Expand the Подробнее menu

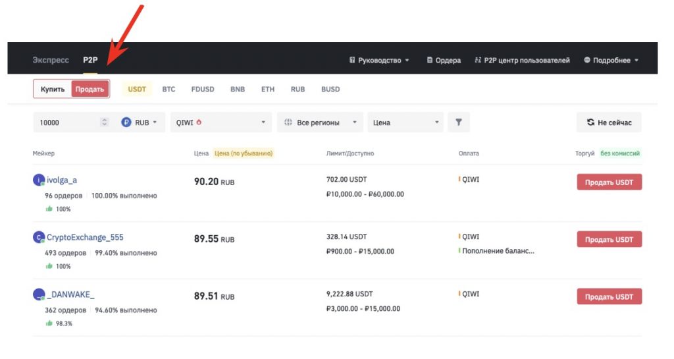coord(611,60)
